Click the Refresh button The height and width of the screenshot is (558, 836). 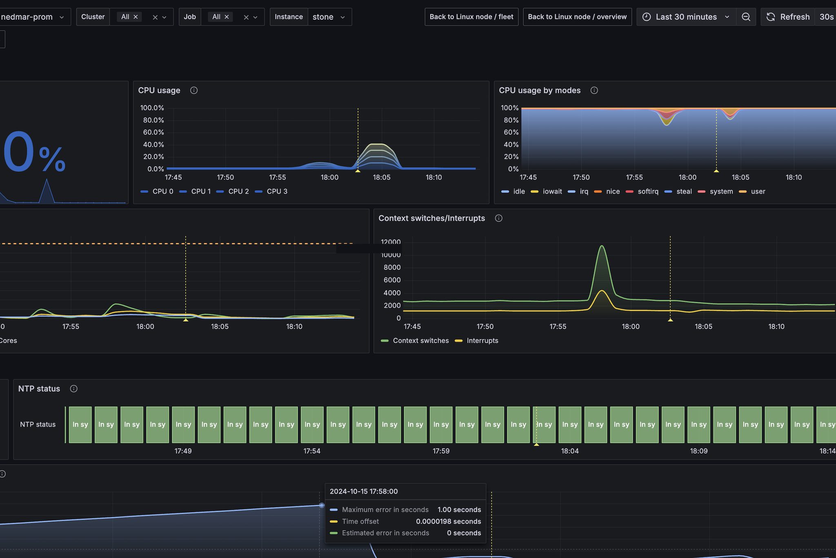pyautogui.click(x=788, y=17)
